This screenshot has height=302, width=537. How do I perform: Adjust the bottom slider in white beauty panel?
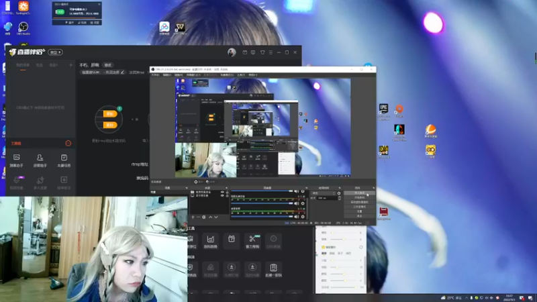[x=343, y=287]
